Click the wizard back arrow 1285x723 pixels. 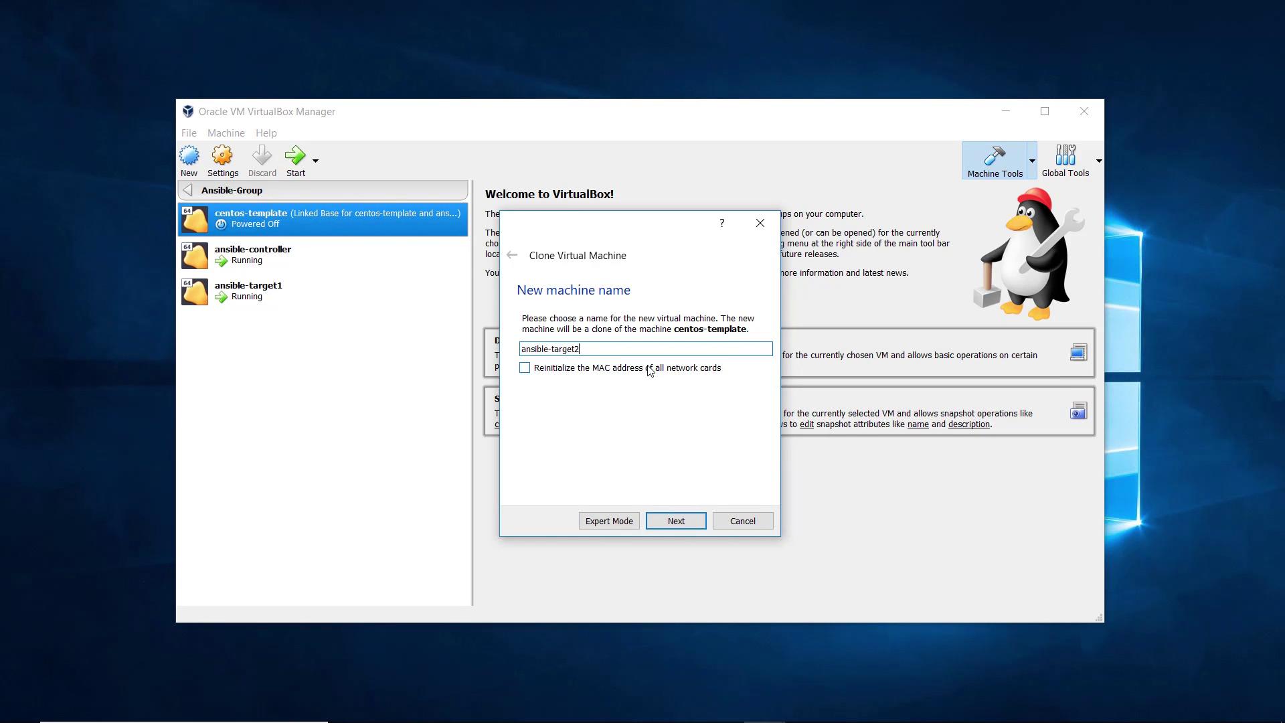coord(512,255)
